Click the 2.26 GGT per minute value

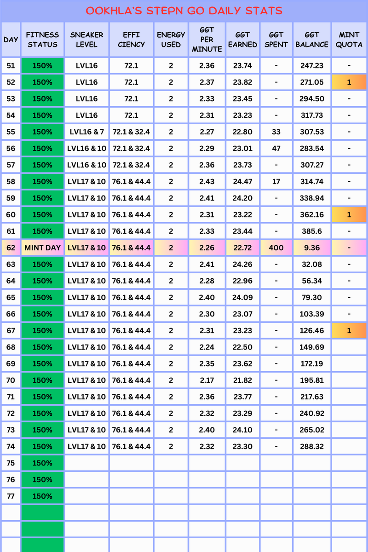coord(207,248)
